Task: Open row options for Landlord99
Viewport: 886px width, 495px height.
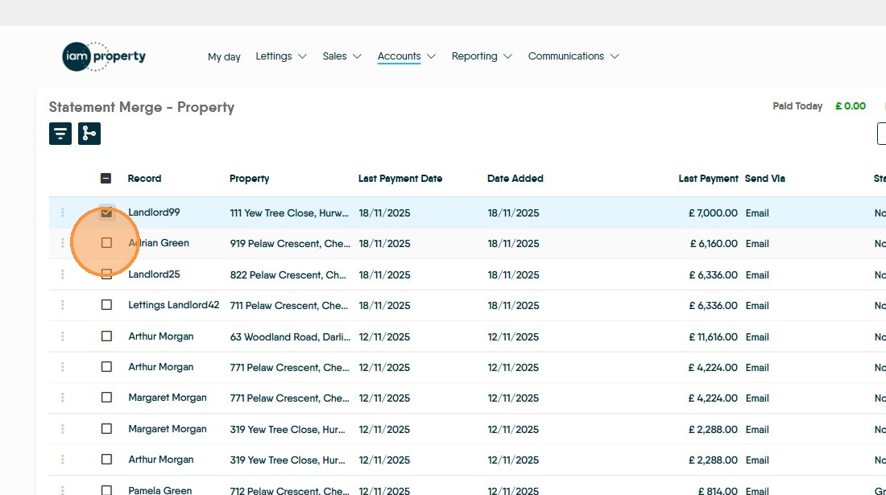Action: pyautogui.click(x=63, y=212)
